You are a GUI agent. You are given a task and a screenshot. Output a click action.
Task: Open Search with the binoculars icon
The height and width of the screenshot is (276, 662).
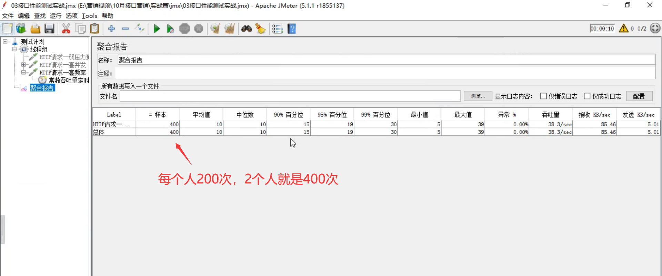(247, 29)
